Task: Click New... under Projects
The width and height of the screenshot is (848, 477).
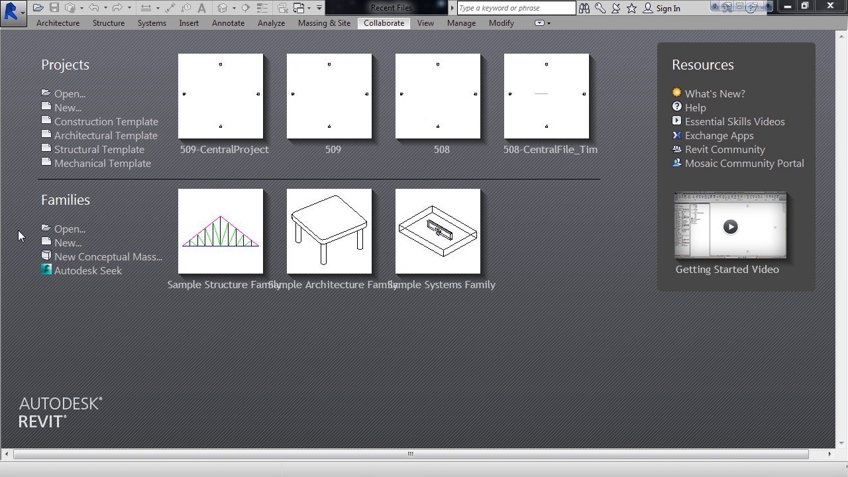Action: (68, 108)
